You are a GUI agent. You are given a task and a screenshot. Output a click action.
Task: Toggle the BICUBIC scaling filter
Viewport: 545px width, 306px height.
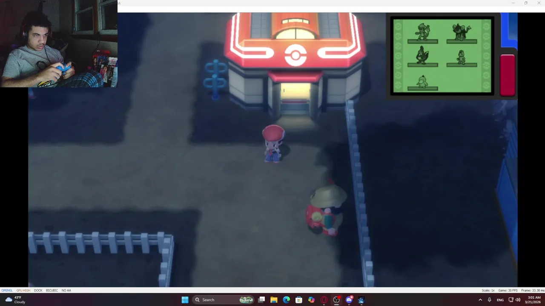tap(52, 290)
